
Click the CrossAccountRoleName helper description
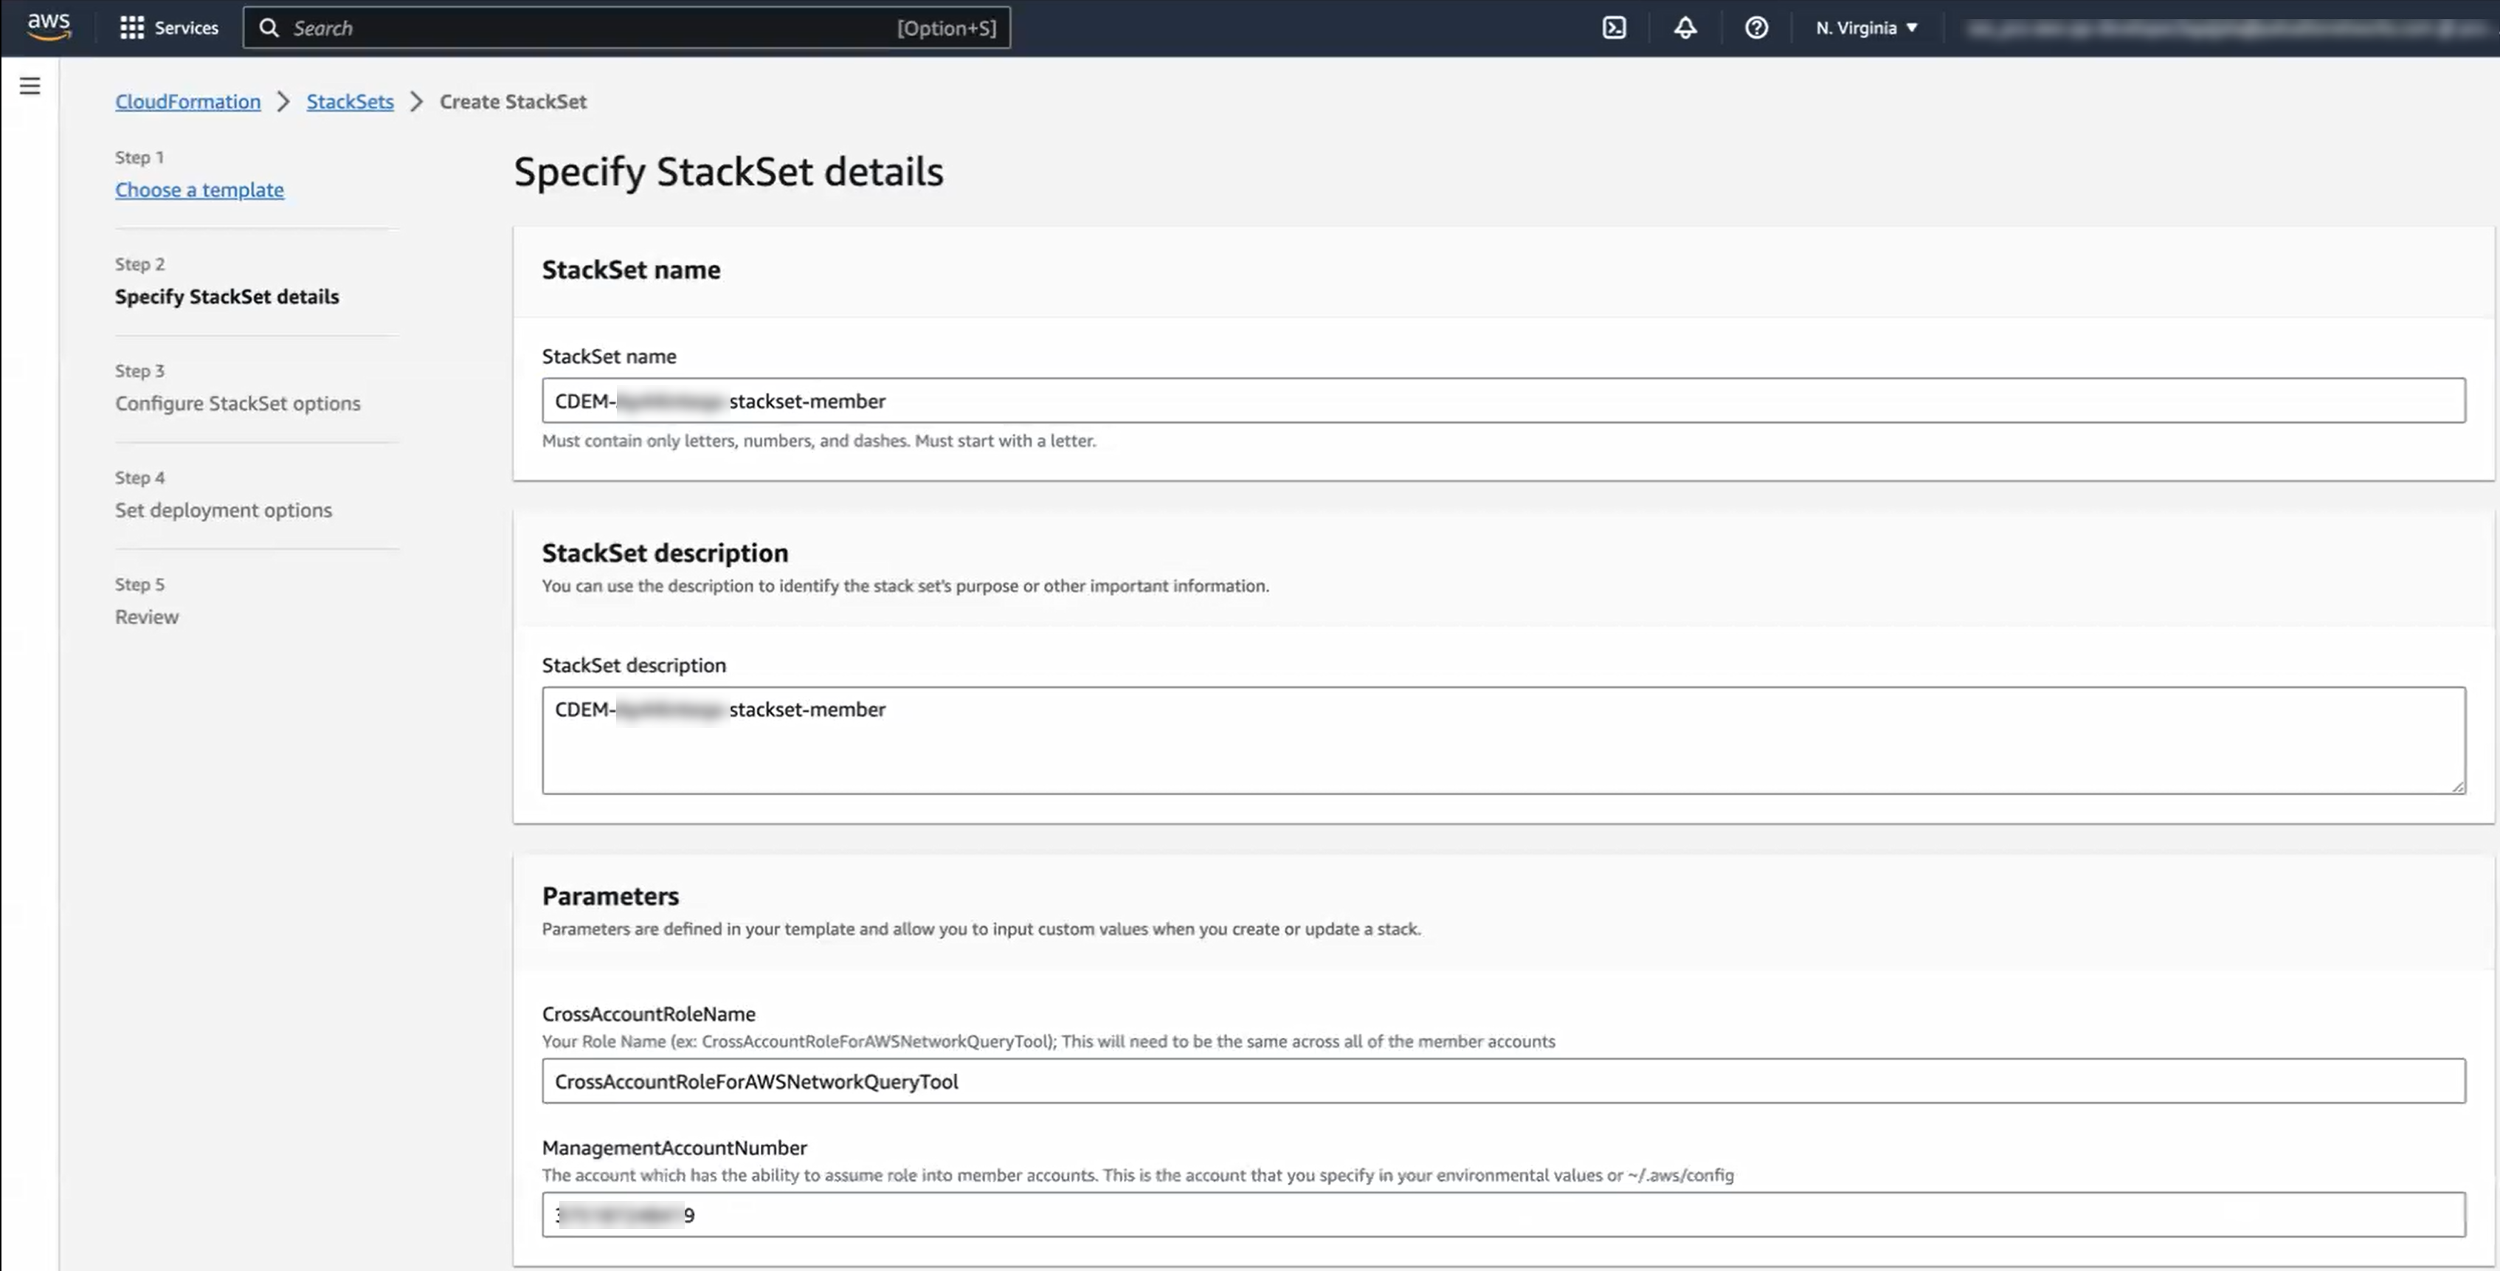[1048, 1041]
